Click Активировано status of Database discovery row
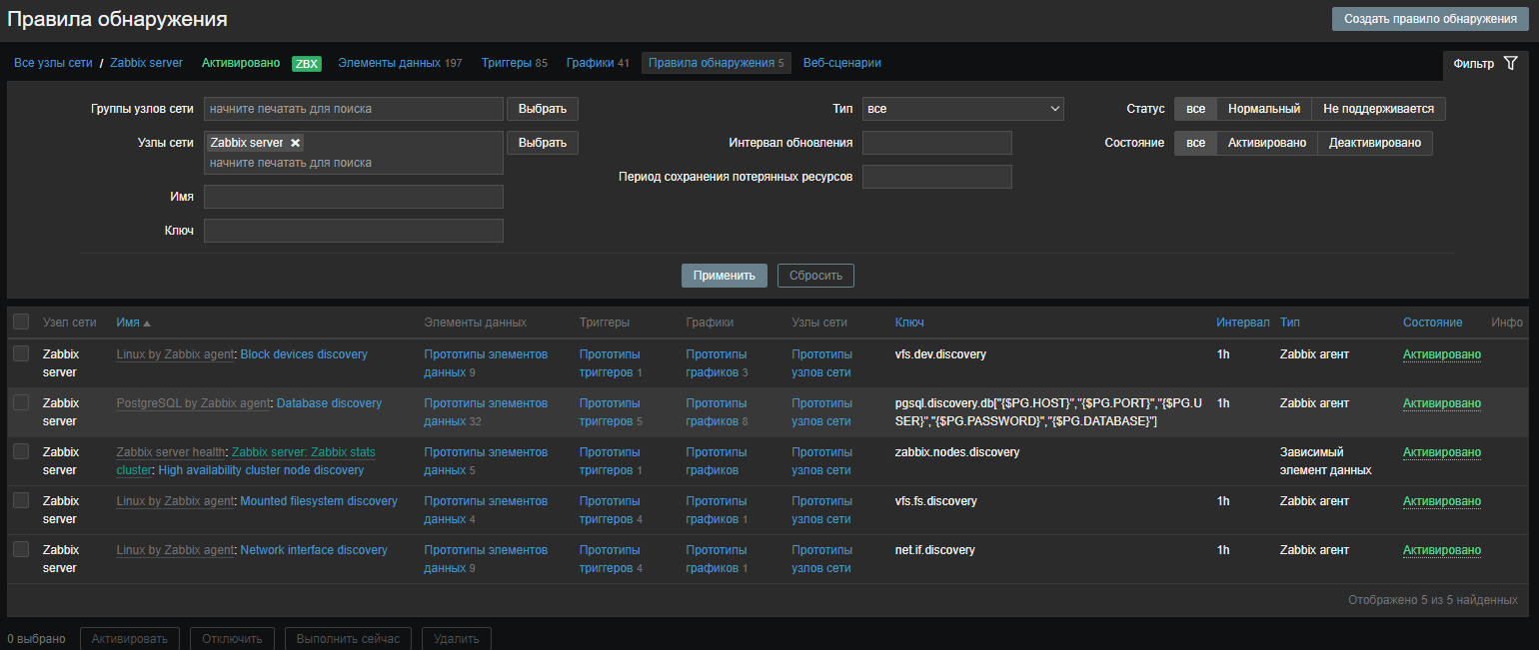This screenshot has height=650, width=1539. click(x=1441, y=403)
